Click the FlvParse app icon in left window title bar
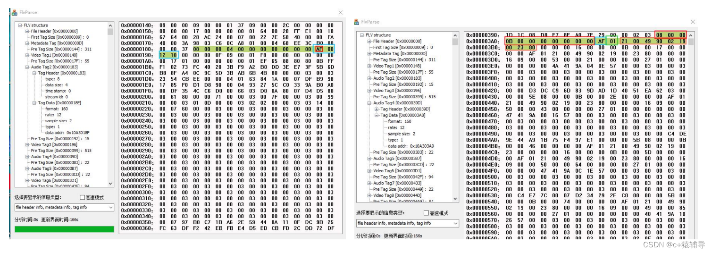This screenshot has width=712, height=253. tap(14, 13)
